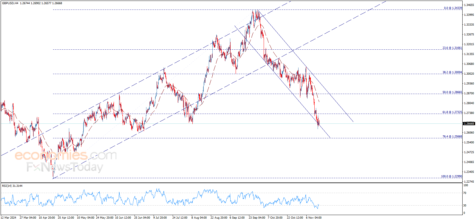This screenshot has height=221, width=476.
Task: Click price axis value 1.24065
Action: (469, 162)
